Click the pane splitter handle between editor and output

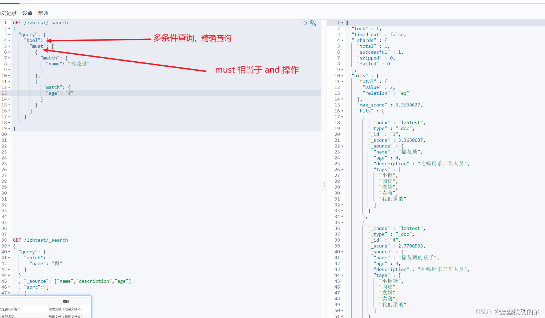(324, 184)
